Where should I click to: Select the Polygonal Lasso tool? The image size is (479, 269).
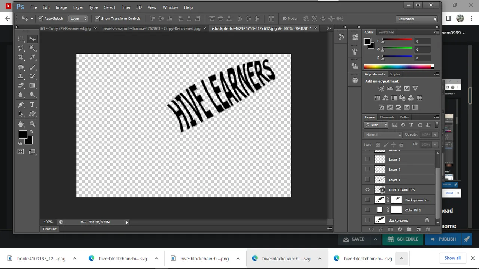21,48
